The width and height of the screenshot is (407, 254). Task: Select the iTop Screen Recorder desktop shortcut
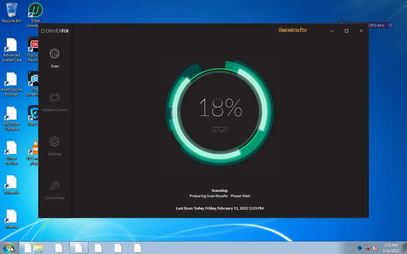(32, 50)
